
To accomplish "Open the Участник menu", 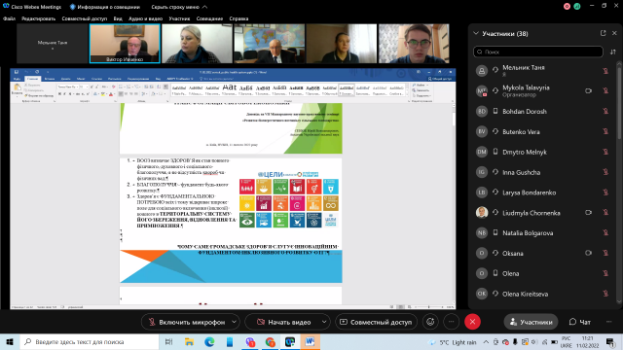I will (x=179, y=18).
